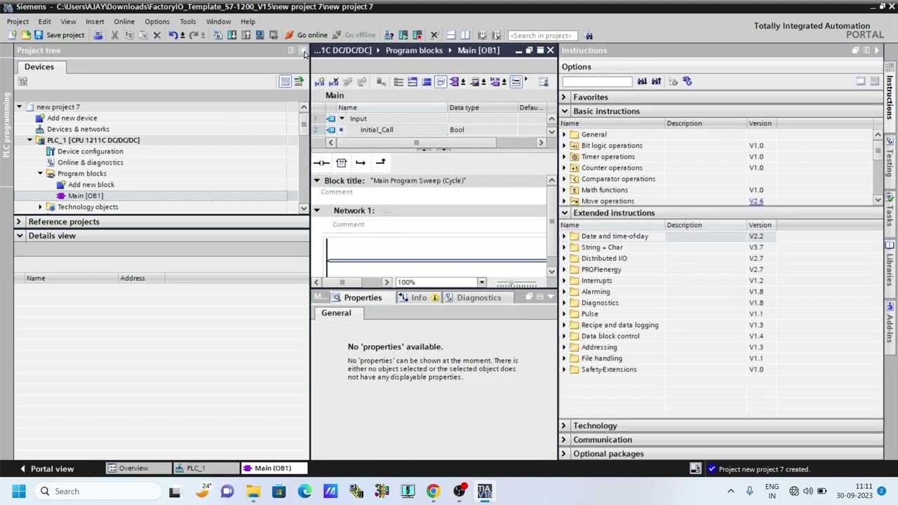Insert close branch instruction icon
Viewport: 898px width, 505px height.
click(x=380, y=163)
